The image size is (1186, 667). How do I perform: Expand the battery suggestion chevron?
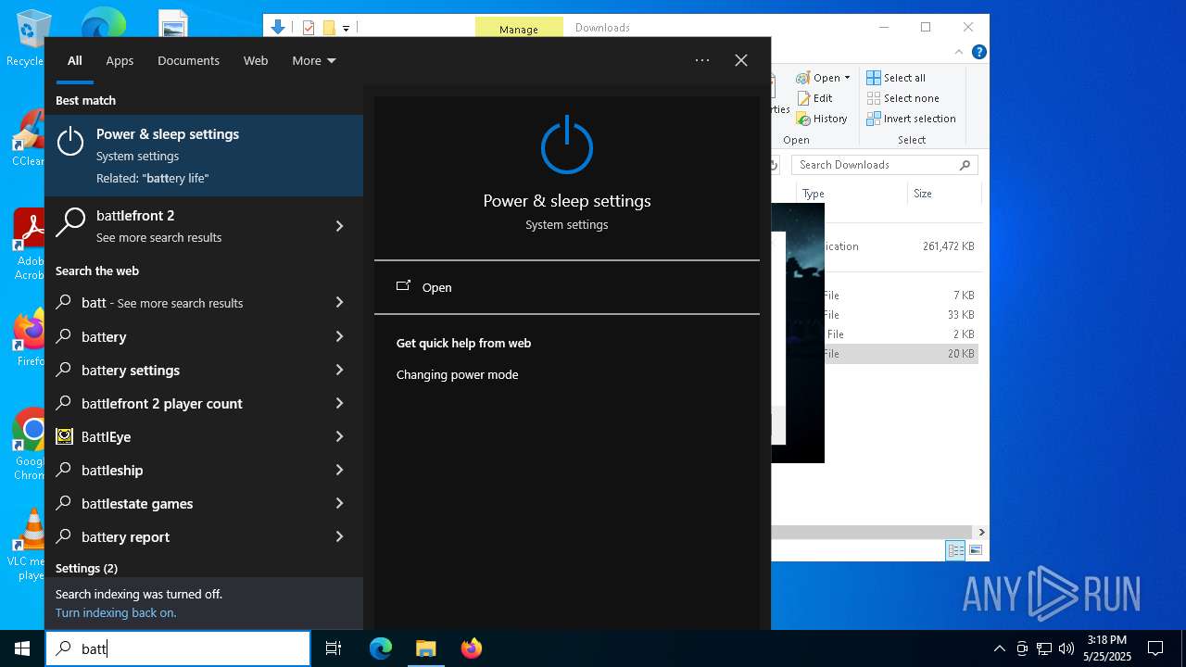339,336
